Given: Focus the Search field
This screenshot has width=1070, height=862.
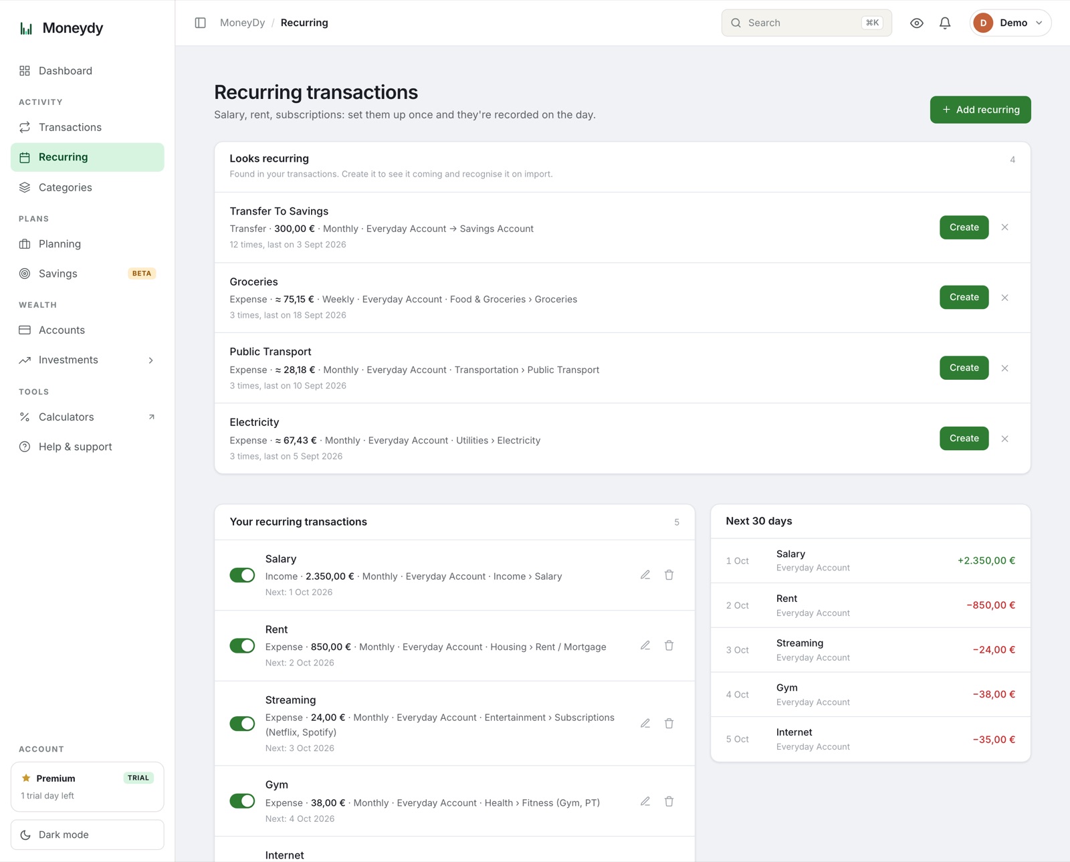Looking at the screenshot, I should (807, 23).
